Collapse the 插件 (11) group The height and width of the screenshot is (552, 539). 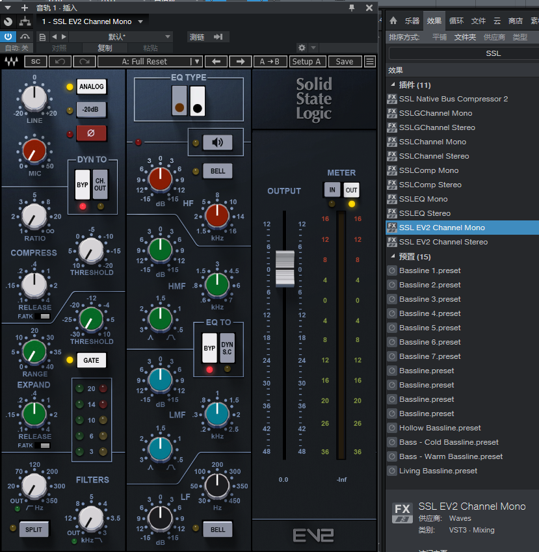tap(393, 85)
